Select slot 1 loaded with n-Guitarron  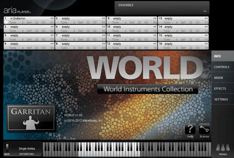pos(24,18)
